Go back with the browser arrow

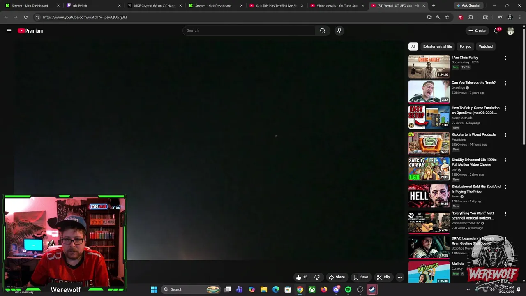click(x=6, y=17)
